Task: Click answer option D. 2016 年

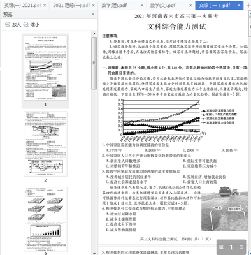Action: click(229, 150)
